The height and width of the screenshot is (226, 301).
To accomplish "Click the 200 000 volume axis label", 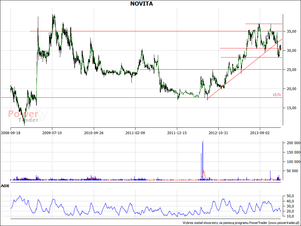I will (x=294, y=143).
